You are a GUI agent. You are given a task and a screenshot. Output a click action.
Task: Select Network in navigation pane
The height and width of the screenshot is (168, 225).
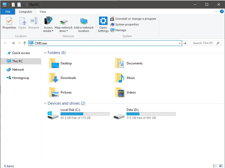coord(15,70)
